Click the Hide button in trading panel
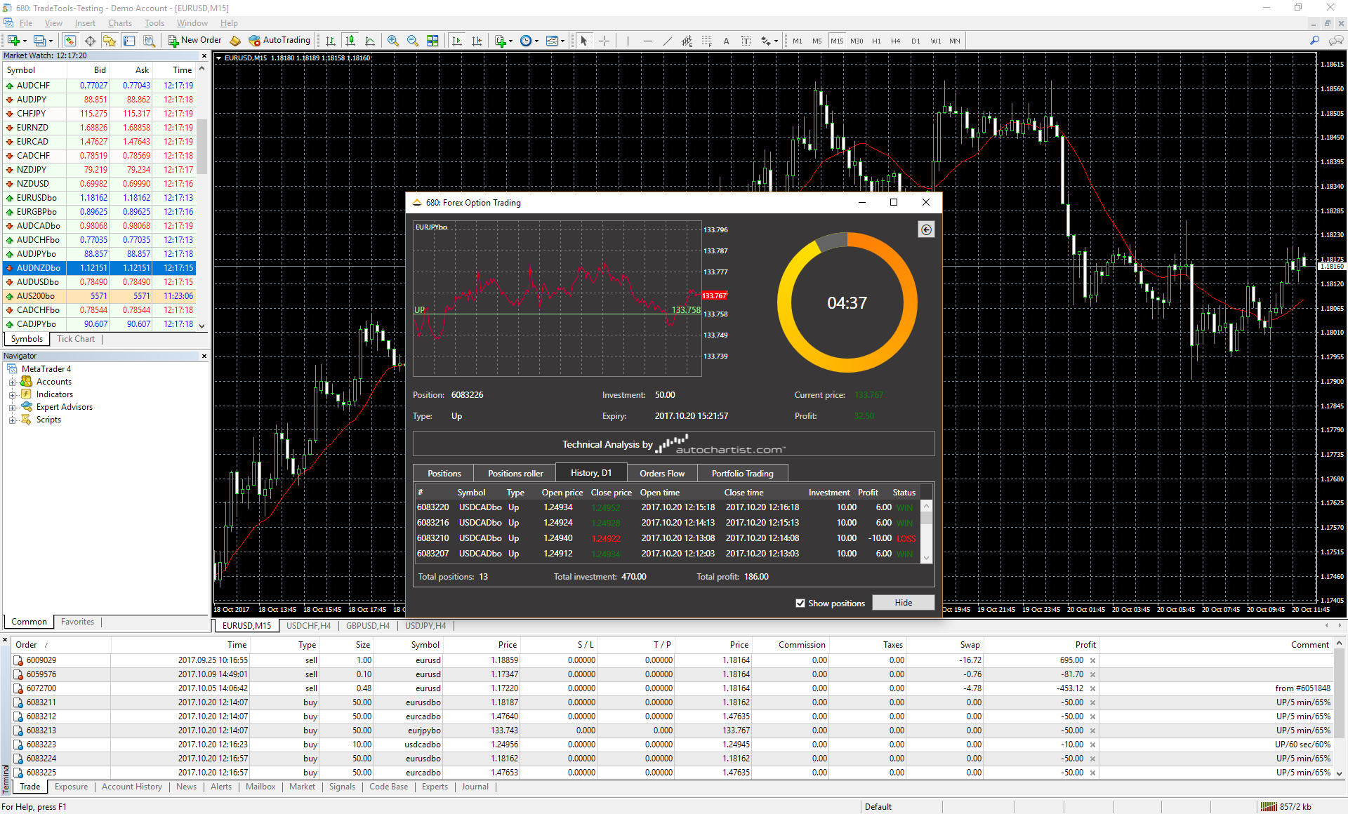This screenshot has width=1348, height=814. (902, 602)
